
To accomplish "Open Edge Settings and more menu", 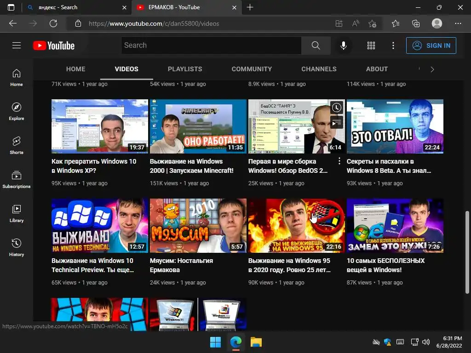I will (458, 23).
